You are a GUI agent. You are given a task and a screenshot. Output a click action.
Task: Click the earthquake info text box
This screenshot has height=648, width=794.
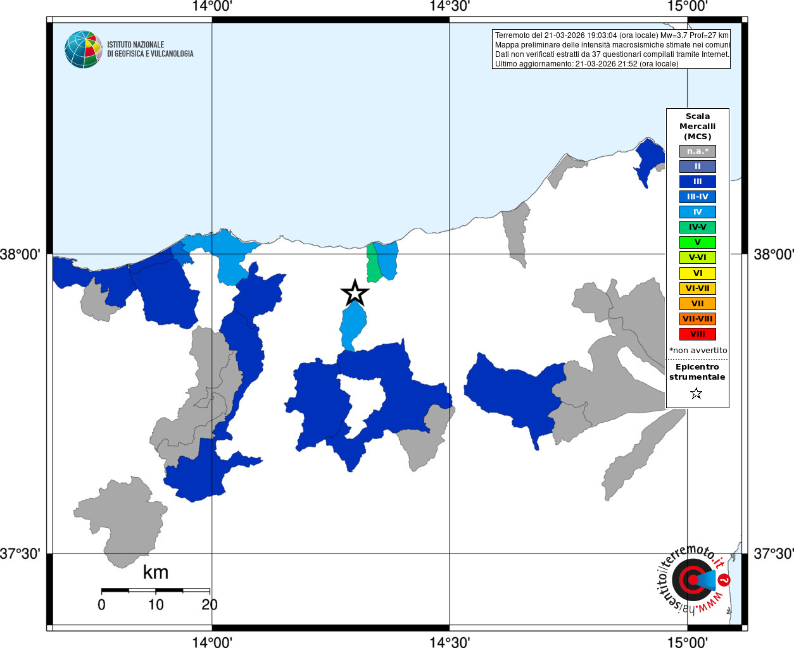coord(611,49)
